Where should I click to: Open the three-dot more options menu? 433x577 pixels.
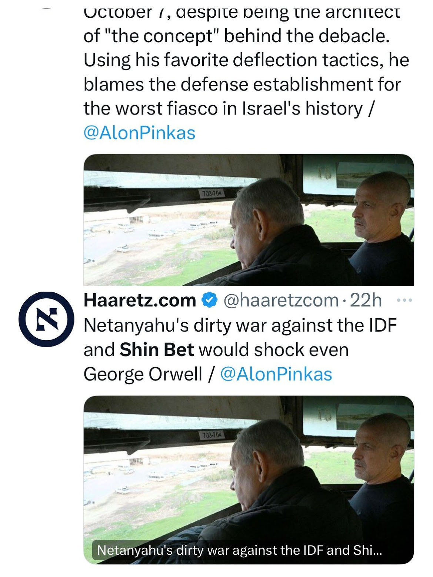(x=404, y=300)
